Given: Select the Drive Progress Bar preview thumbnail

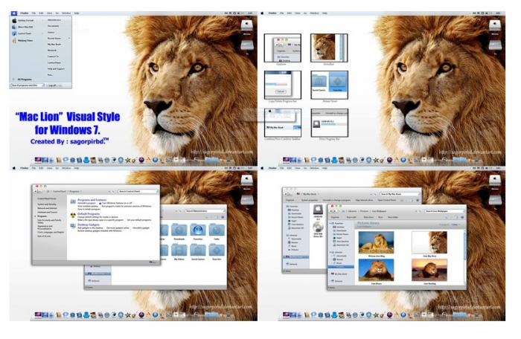Looking at the screenshot, I should point(329,123).
